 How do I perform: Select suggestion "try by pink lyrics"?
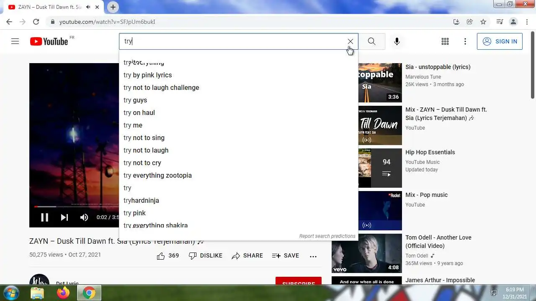[239, 75]
